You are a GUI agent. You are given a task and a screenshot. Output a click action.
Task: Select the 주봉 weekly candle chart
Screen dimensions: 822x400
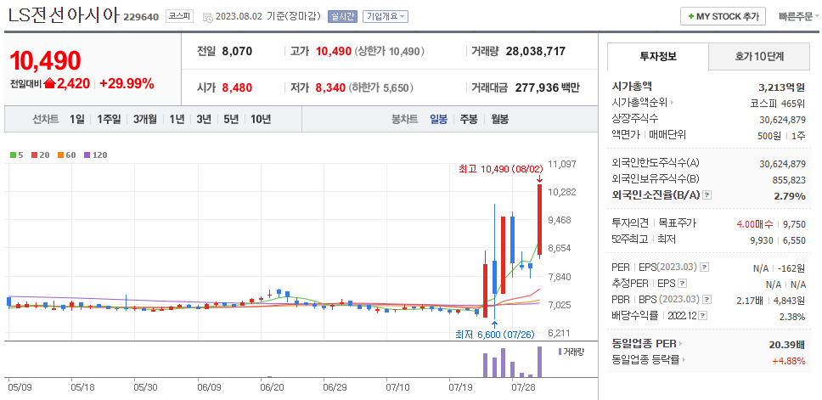(x=469, y=119)
